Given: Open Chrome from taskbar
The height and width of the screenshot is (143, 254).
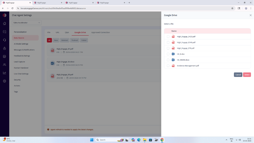Looking at the screenshot, I should click(162, 140).
